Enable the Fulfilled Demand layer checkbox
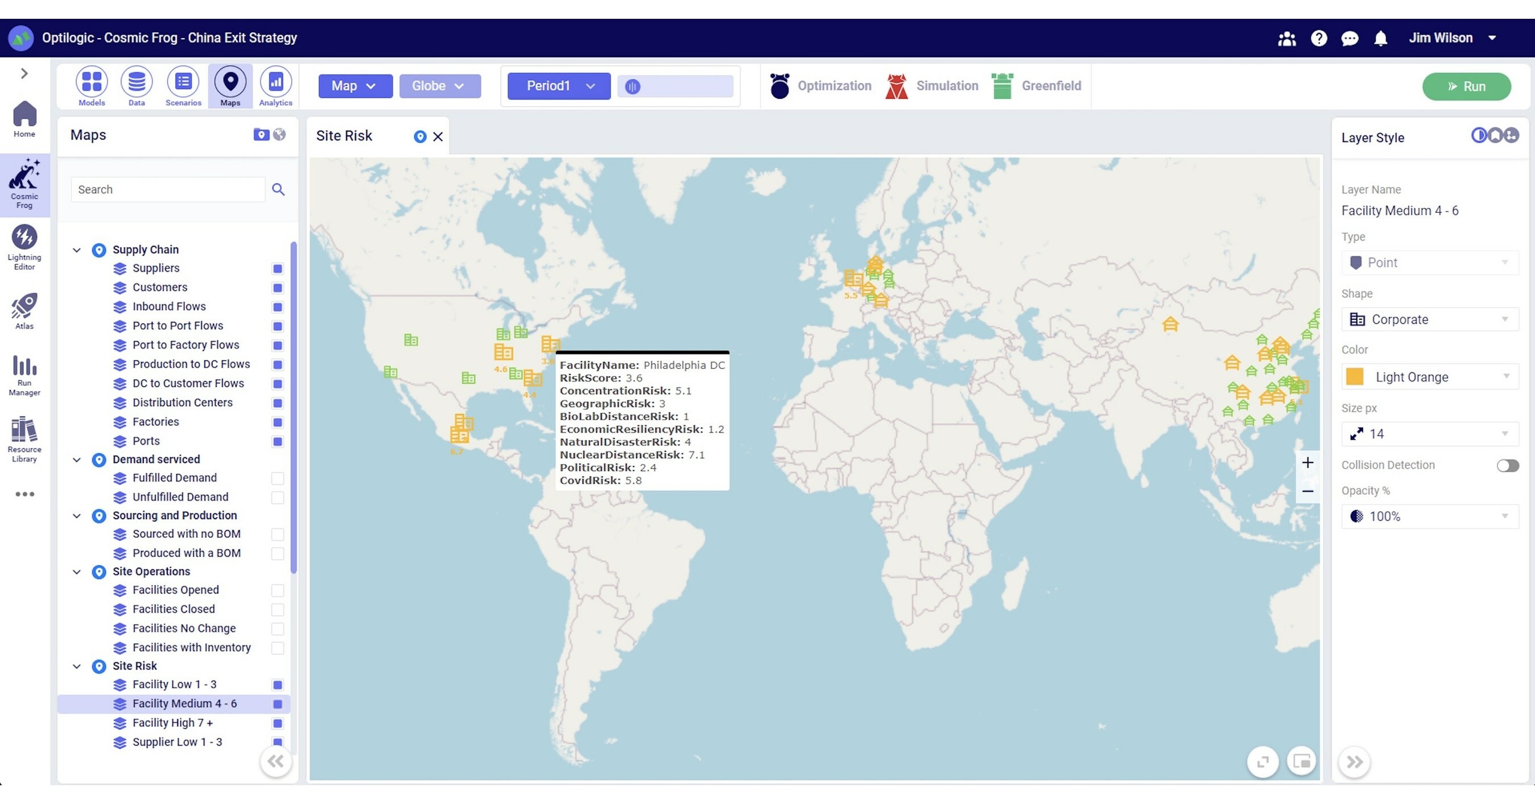This screenshot has width=1535, height=804. coord(278,478)
